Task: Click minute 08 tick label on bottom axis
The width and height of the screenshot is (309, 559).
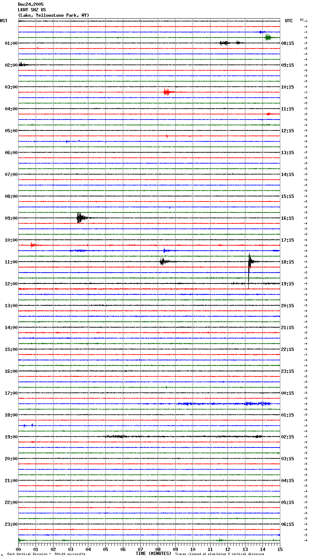Action: (x=158, y=550)
